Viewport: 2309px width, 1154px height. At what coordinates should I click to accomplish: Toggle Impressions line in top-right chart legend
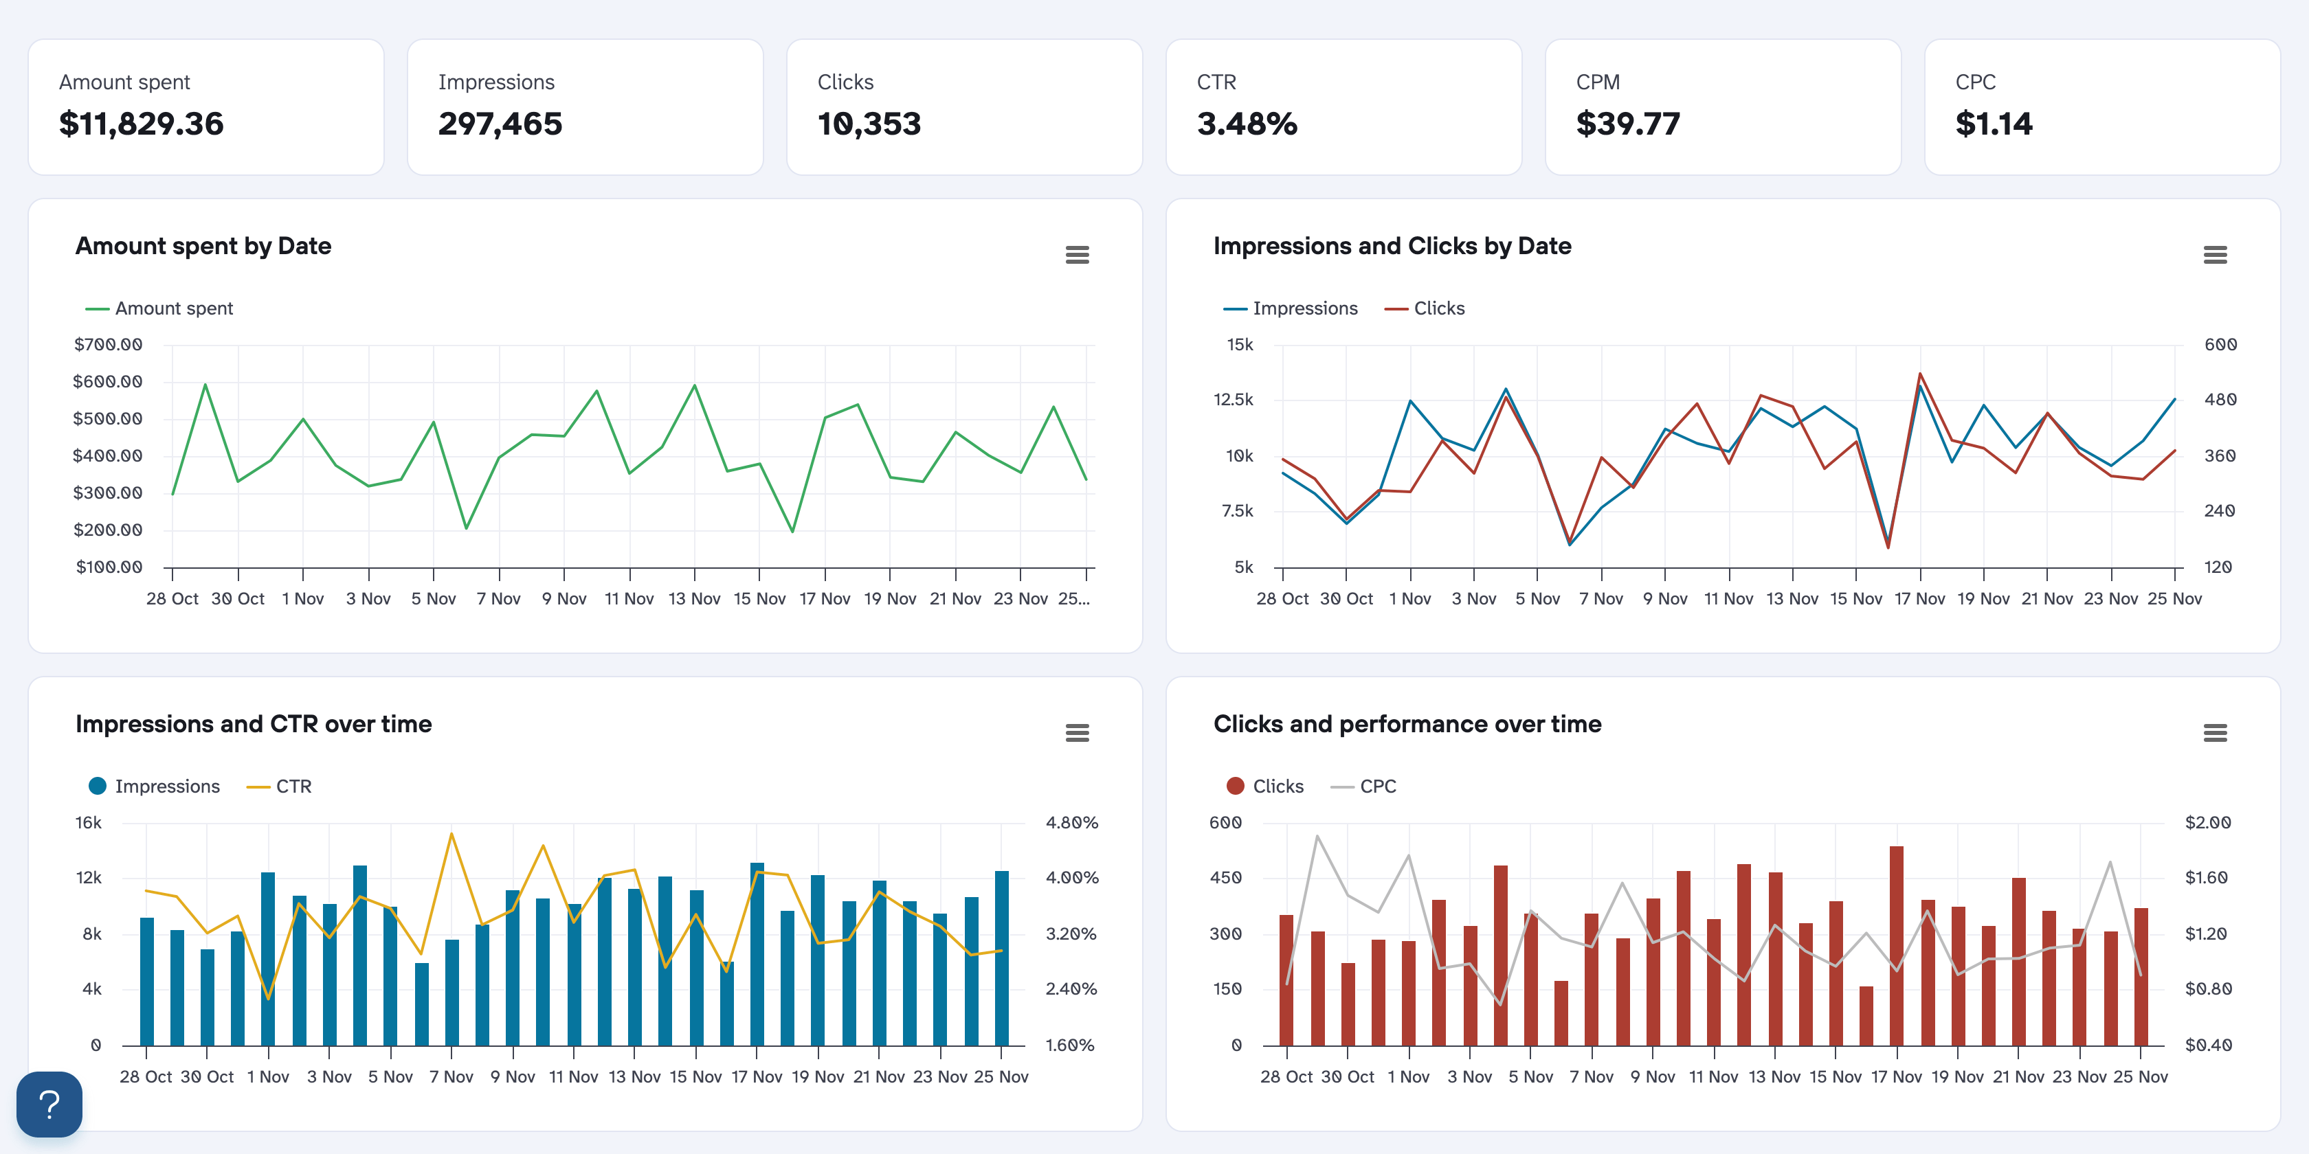click(1304, 308)
